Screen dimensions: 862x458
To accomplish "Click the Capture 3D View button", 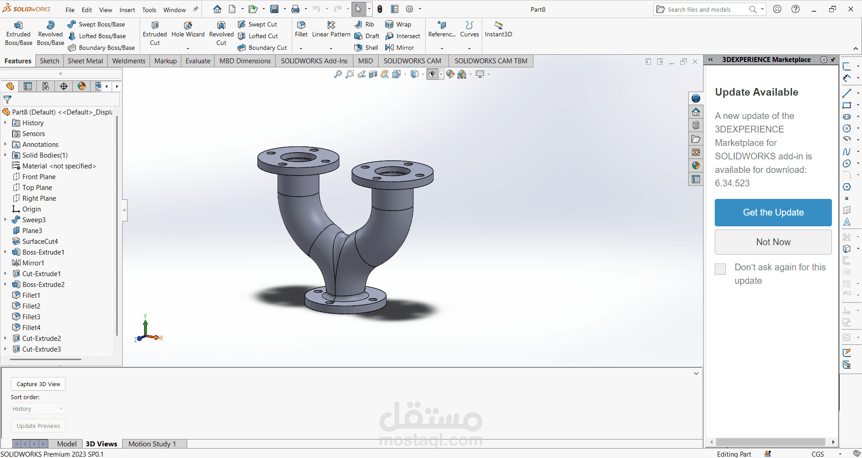I will 38,384.
